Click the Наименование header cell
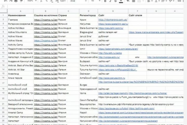Image resolution: width=187 pixels, height=125 pixels. pos(21,15)
